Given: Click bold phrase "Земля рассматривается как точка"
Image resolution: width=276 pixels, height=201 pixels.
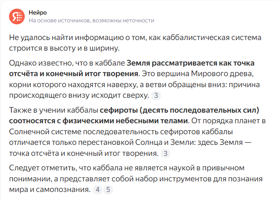Looking at the screenshot, I should pos(190,63).
